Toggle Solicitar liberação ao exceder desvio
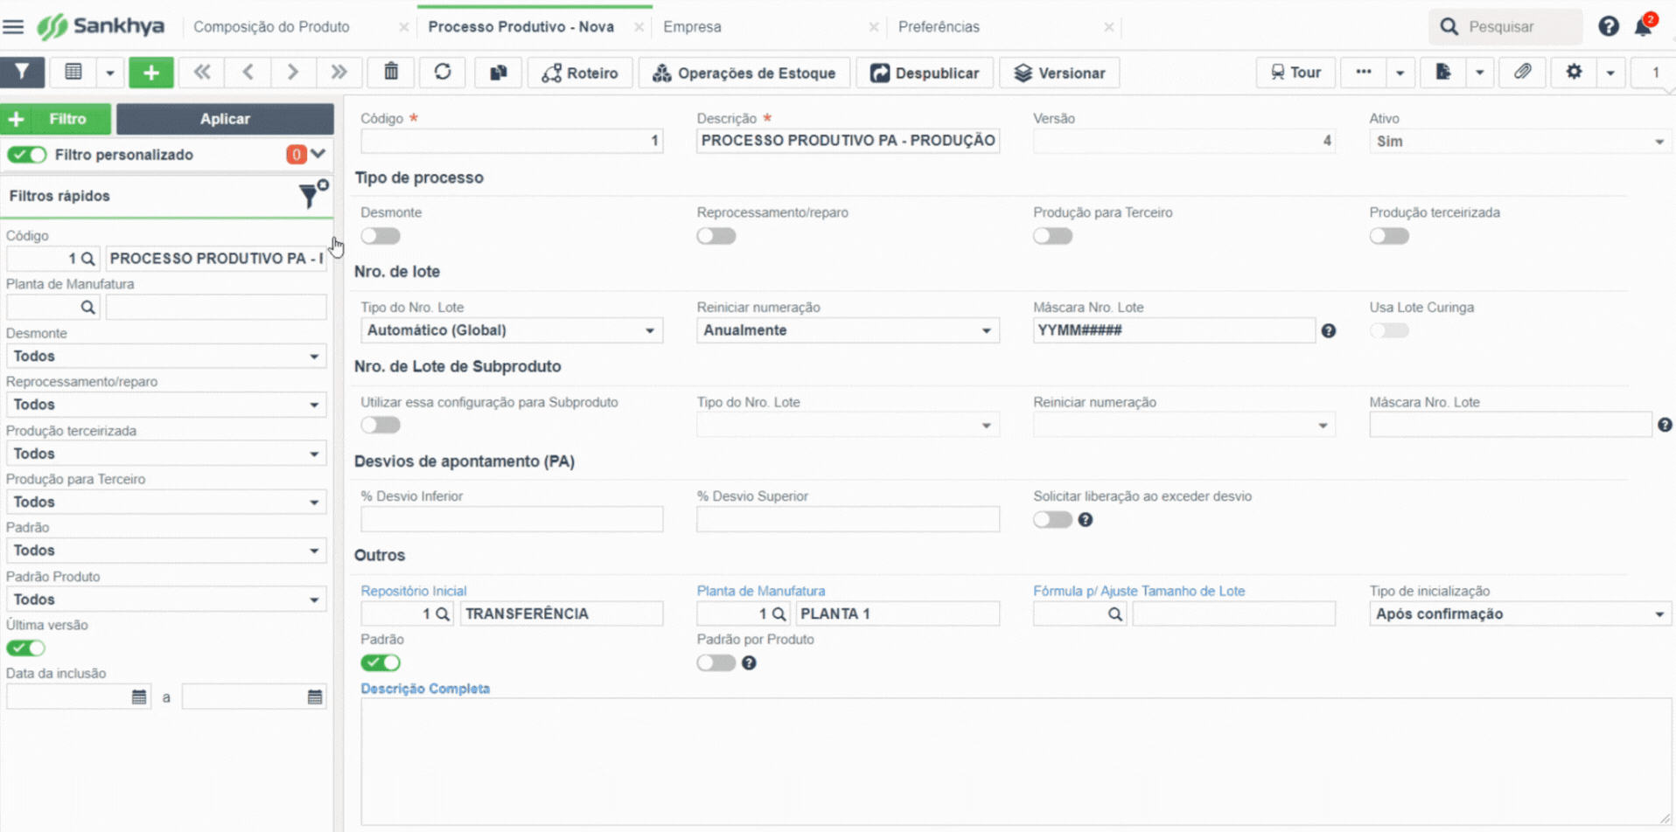This screenshot has height=832, width=1676. pyautogui.click(x=1052, y=520)
